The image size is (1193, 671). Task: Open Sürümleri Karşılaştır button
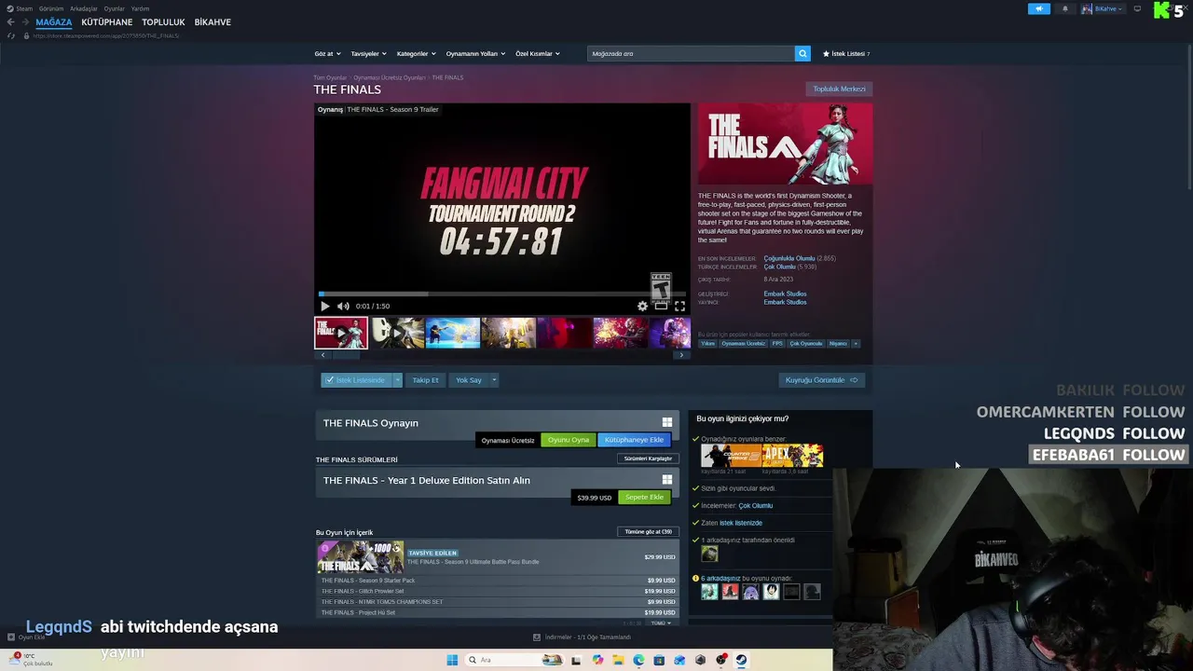click(x=648, y=459)
